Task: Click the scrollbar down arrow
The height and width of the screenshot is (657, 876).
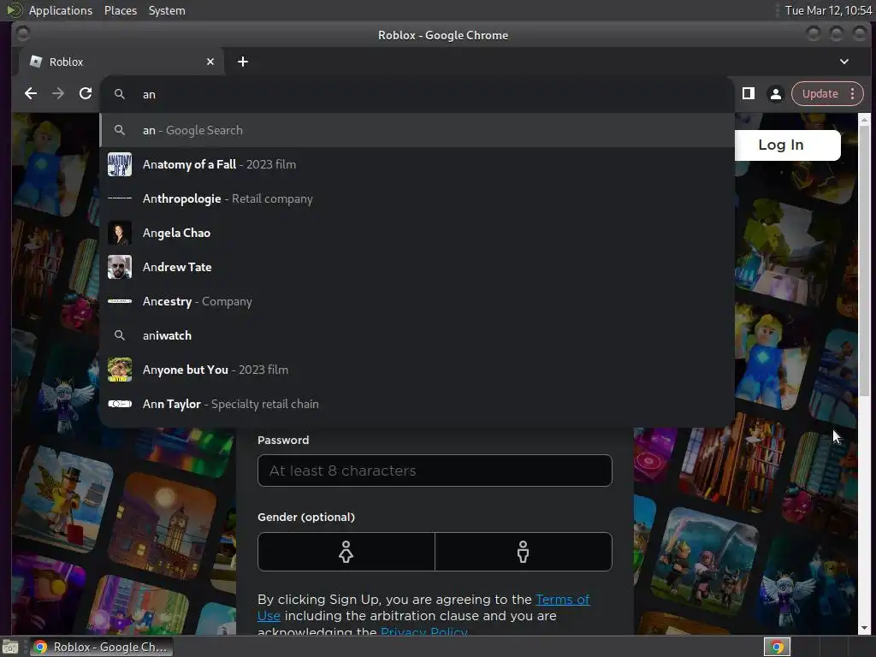Action: [x=864, y=628]
